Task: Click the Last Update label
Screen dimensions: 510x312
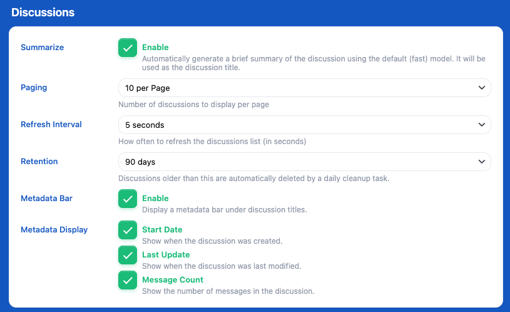Action: [166, 255]
